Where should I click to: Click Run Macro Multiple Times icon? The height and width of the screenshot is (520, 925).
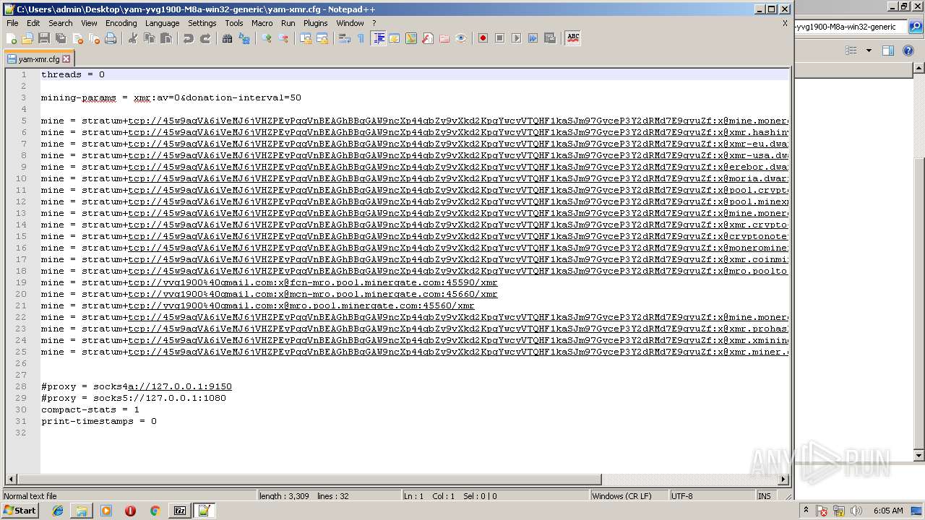tap(533, 38)
